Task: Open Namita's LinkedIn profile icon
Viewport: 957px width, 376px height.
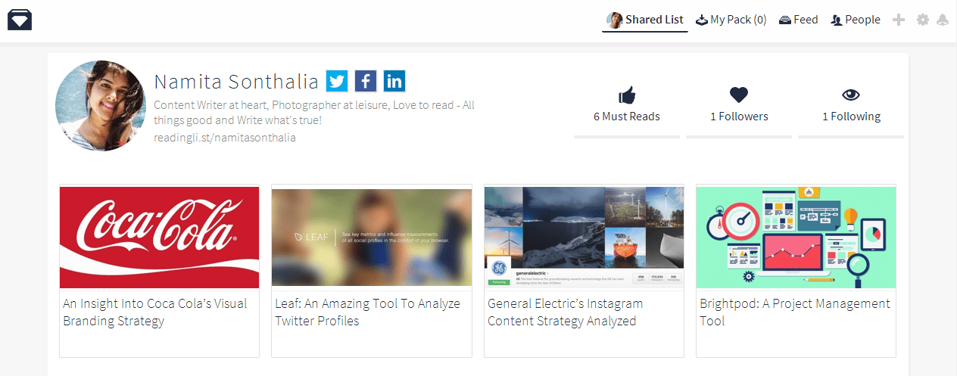Action: (x=394, y=81)
